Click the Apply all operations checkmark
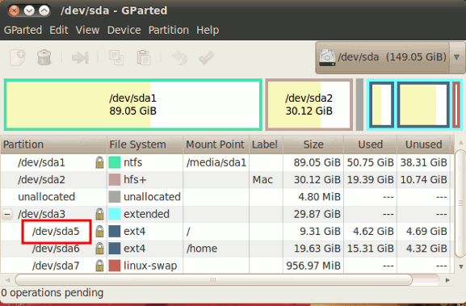Image resolution: width=466 pixels, height=306 pixels. (206, 57)
